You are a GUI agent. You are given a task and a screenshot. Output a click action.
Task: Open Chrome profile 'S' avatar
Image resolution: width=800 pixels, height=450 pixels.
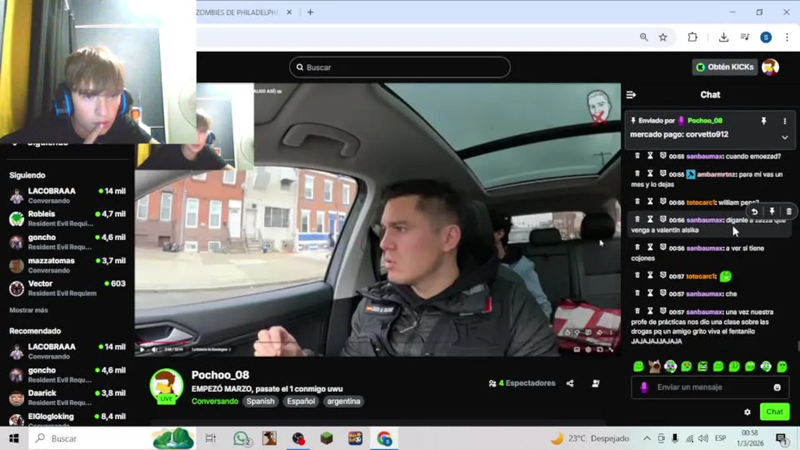[x=766, y=37]
